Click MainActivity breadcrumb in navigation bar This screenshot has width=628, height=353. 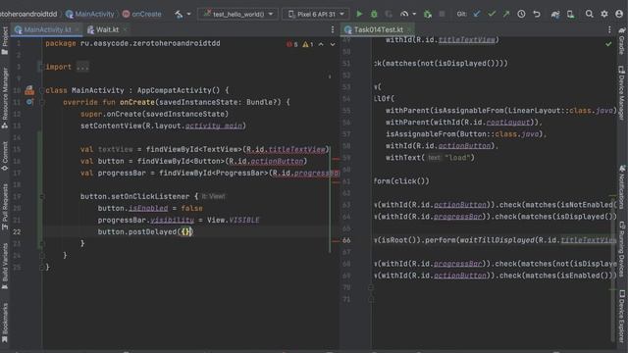tap(90, 14)
